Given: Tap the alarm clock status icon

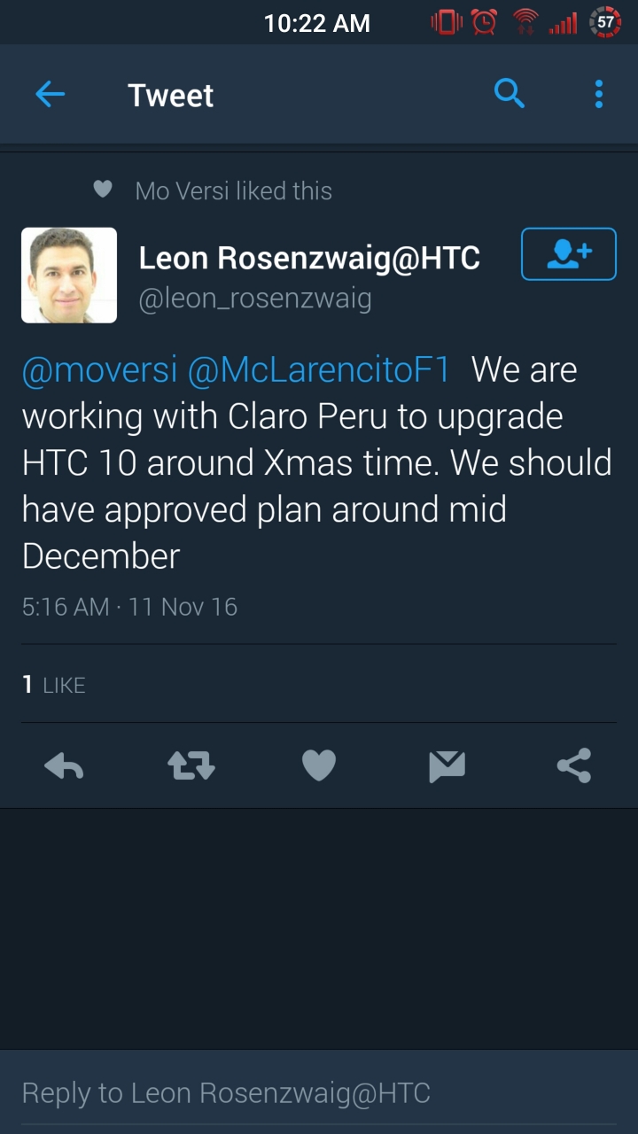Looking at the screenshot, I should [485, 22].
